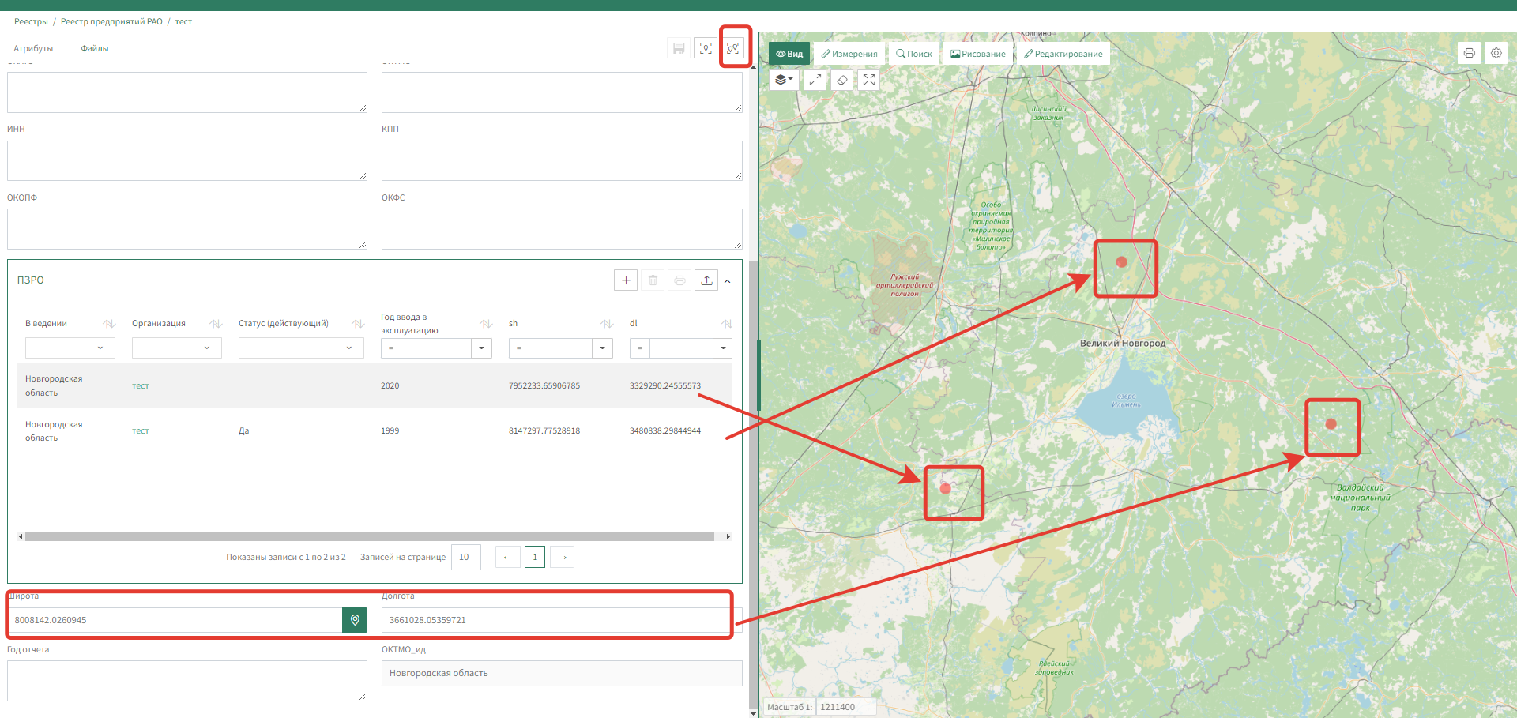Click the export upload icon in ПЗРО

pyautogui.click(x=706, y=280)
